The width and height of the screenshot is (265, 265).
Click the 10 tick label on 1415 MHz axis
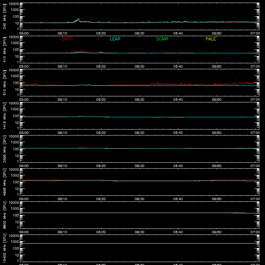[x=17, y=123]
